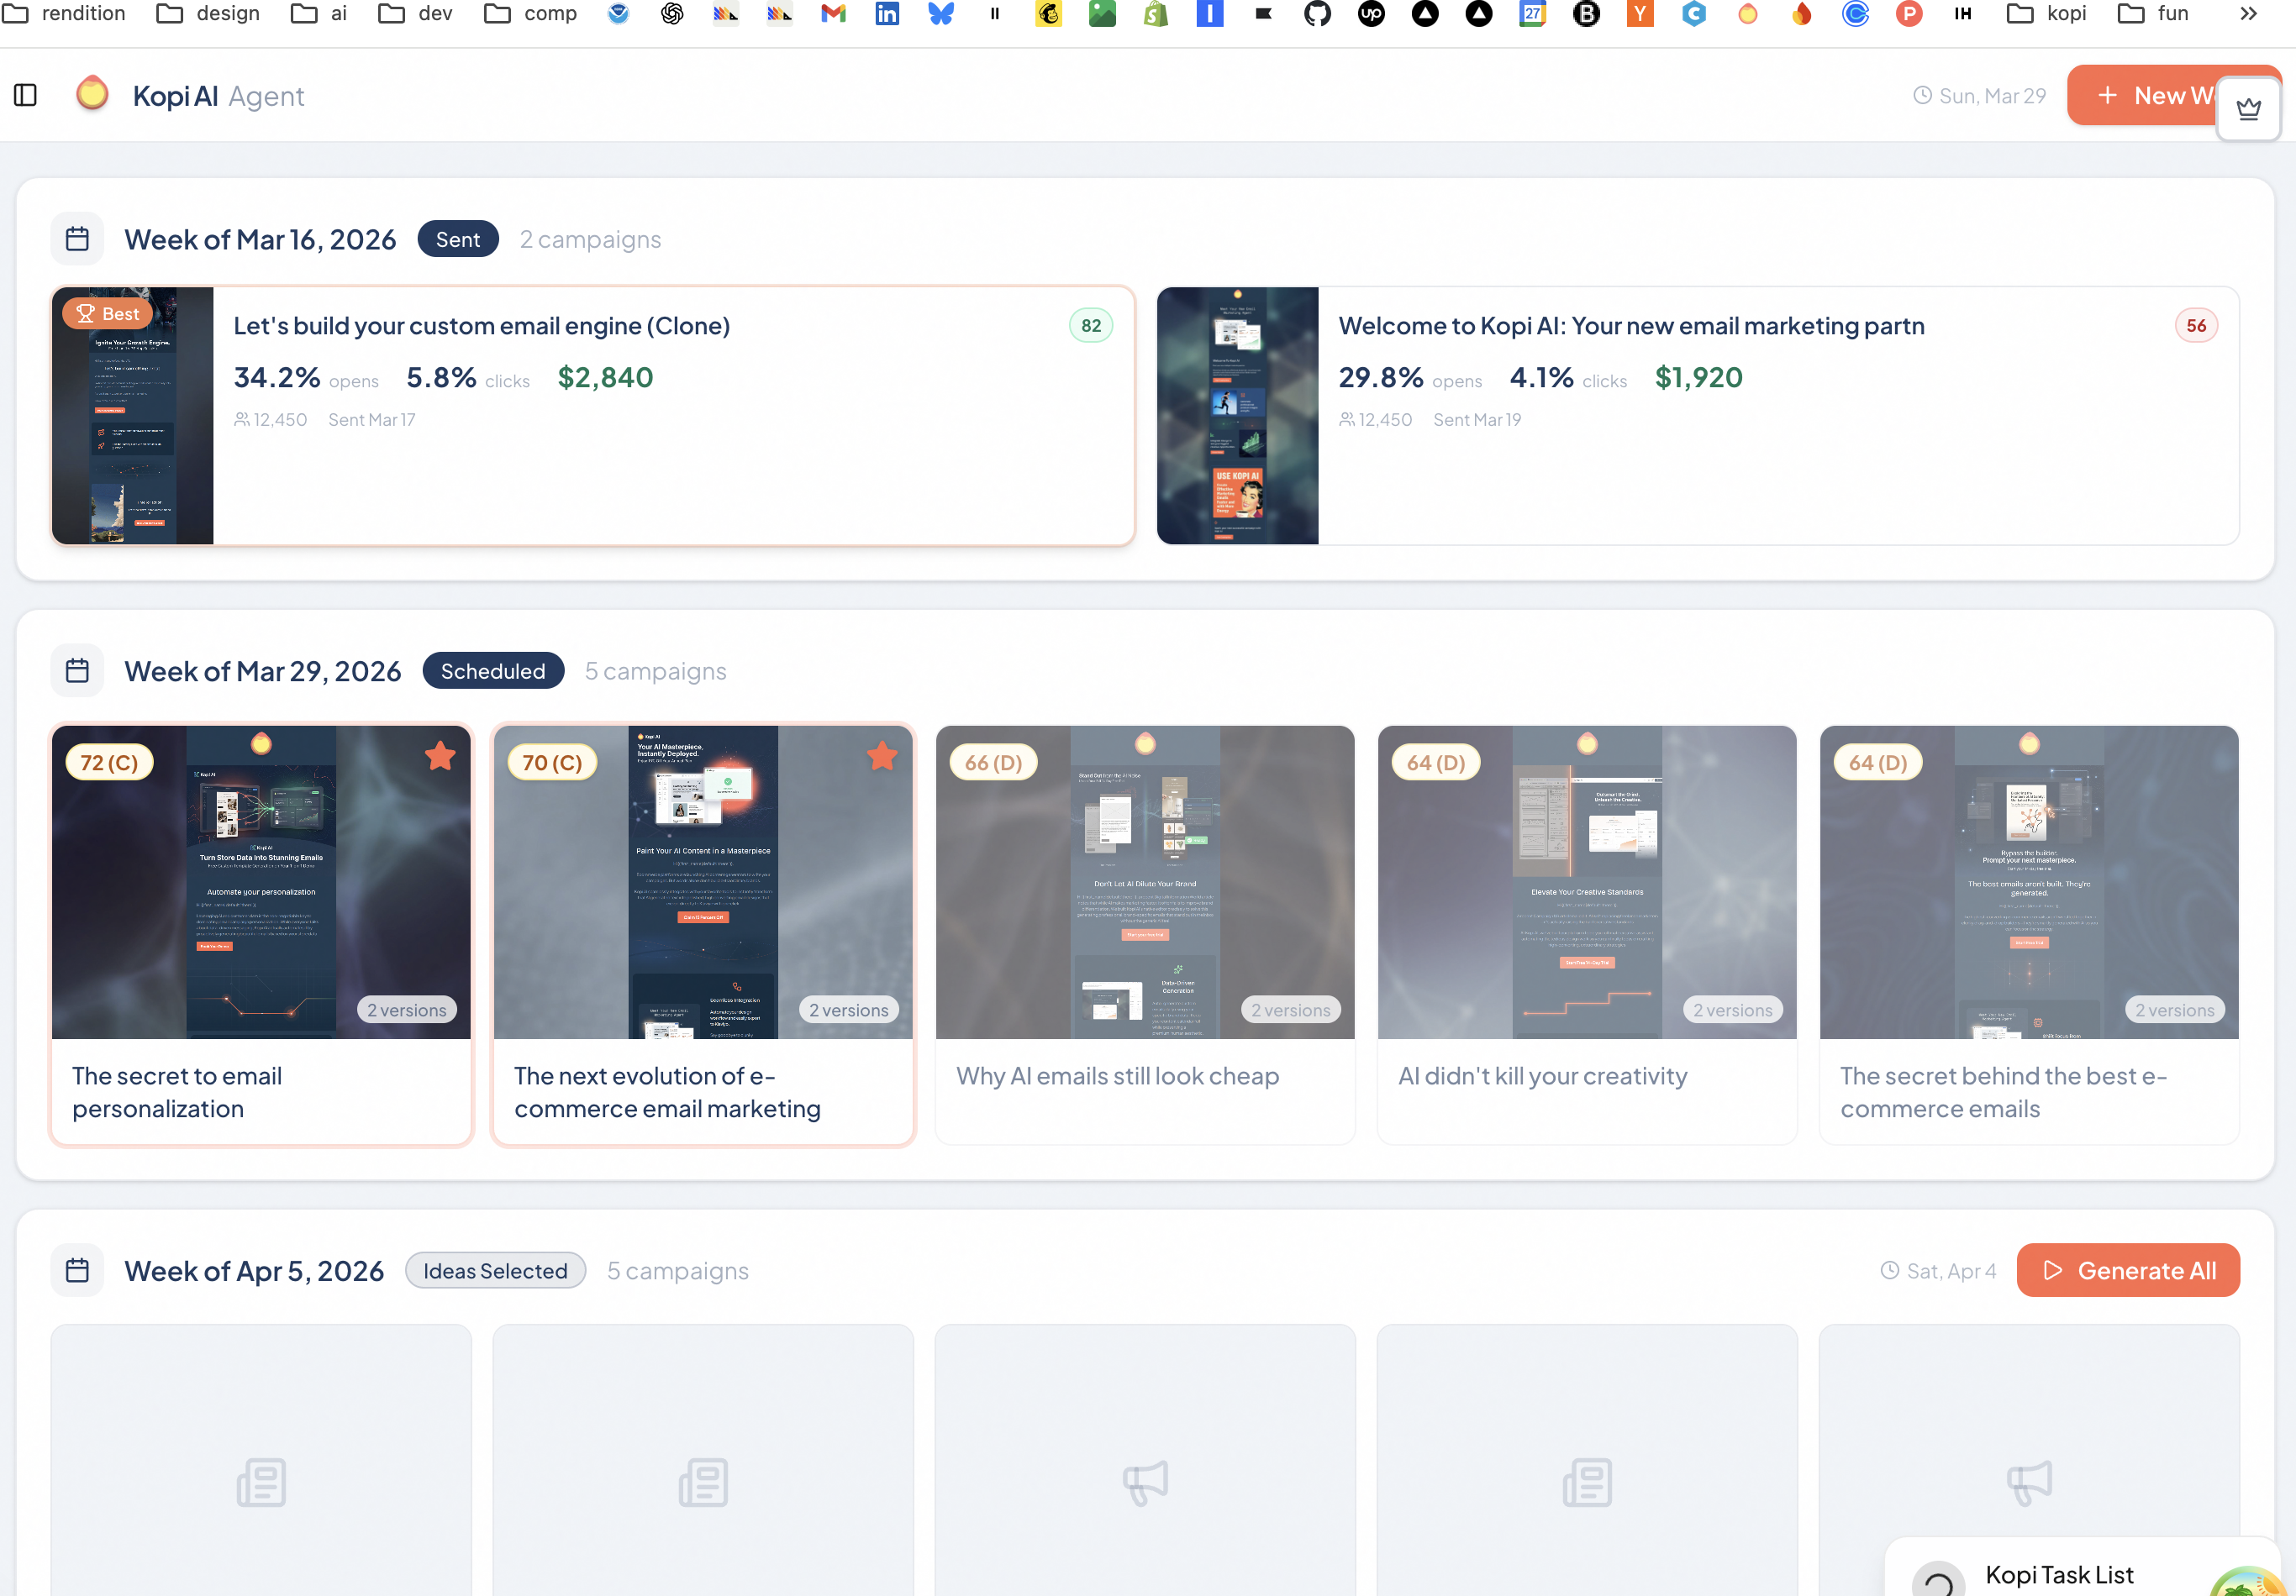Toggle star on e-commerce evolution card
Image resolution: width=2296 pixels, height=1596 pixels.
click(882, 757)
